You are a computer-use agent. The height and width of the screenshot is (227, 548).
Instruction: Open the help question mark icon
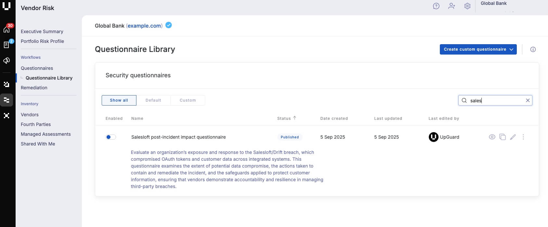[436, 6]
